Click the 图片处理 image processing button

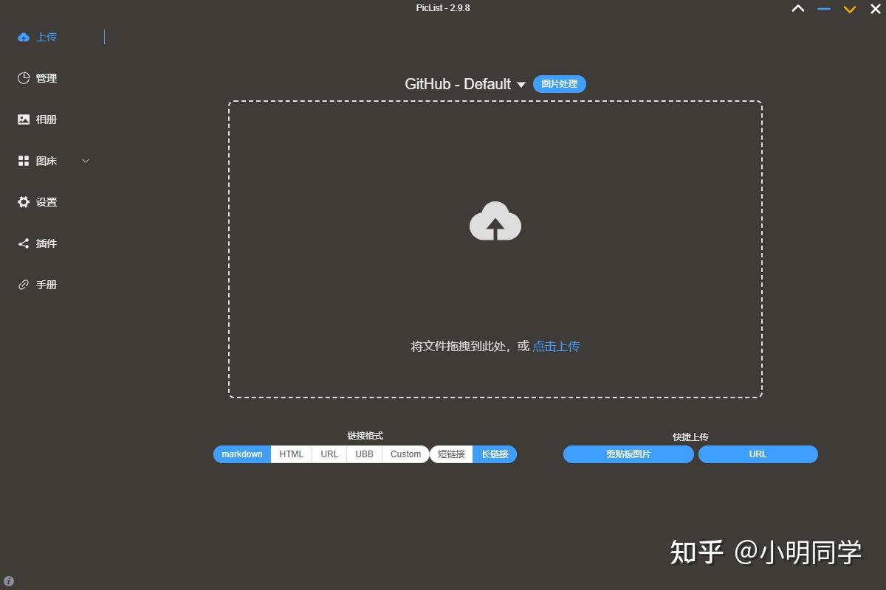(559, 84)
